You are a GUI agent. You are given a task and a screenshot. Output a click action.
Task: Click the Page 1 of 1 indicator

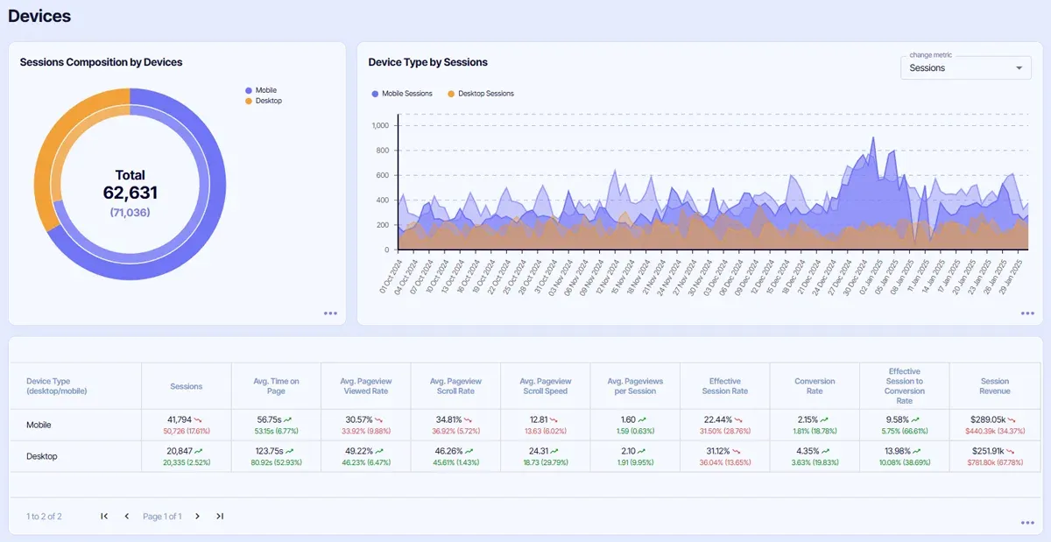click(x=162, y=517)
